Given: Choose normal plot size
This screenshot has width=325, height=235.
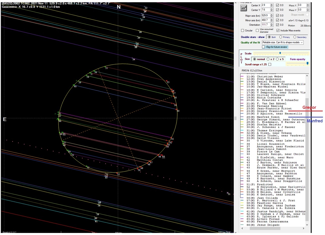Looking at the screenshot, I should tap(254, 59).
